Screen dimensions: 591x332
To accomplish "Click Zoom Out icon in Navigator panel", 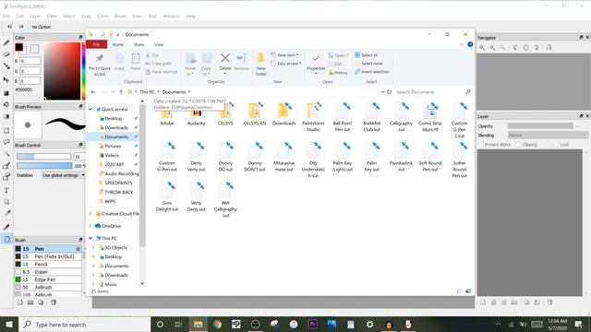I will (x=492, y=48).
